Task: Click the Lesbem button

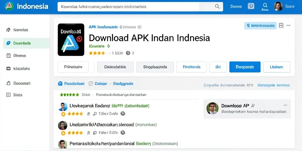Action: pos(277,67)
